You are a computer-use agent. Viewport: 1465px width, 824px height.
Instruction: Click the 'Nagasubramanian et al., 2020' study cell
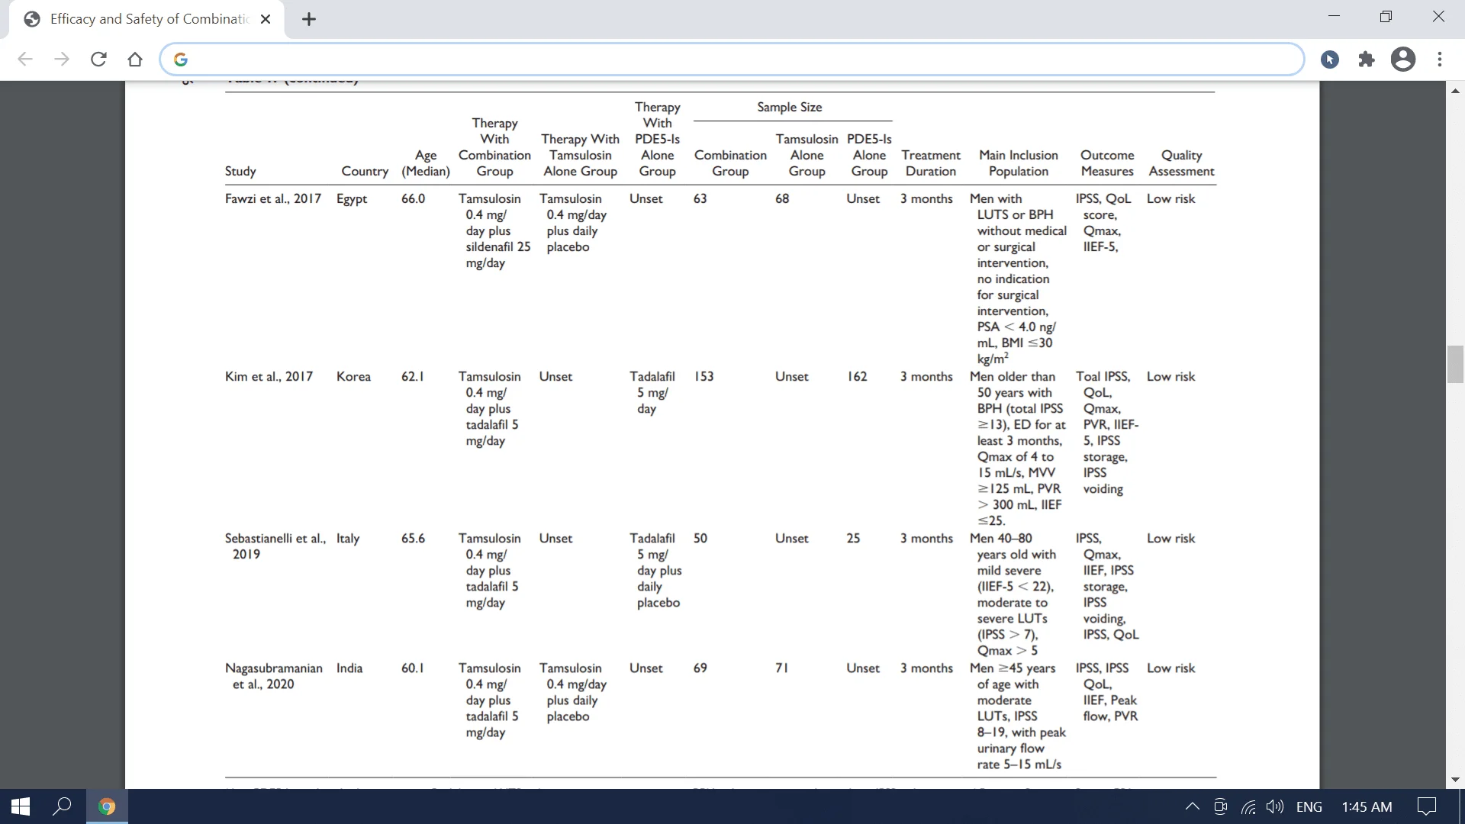pyautogui.click(x=274, y=676)
